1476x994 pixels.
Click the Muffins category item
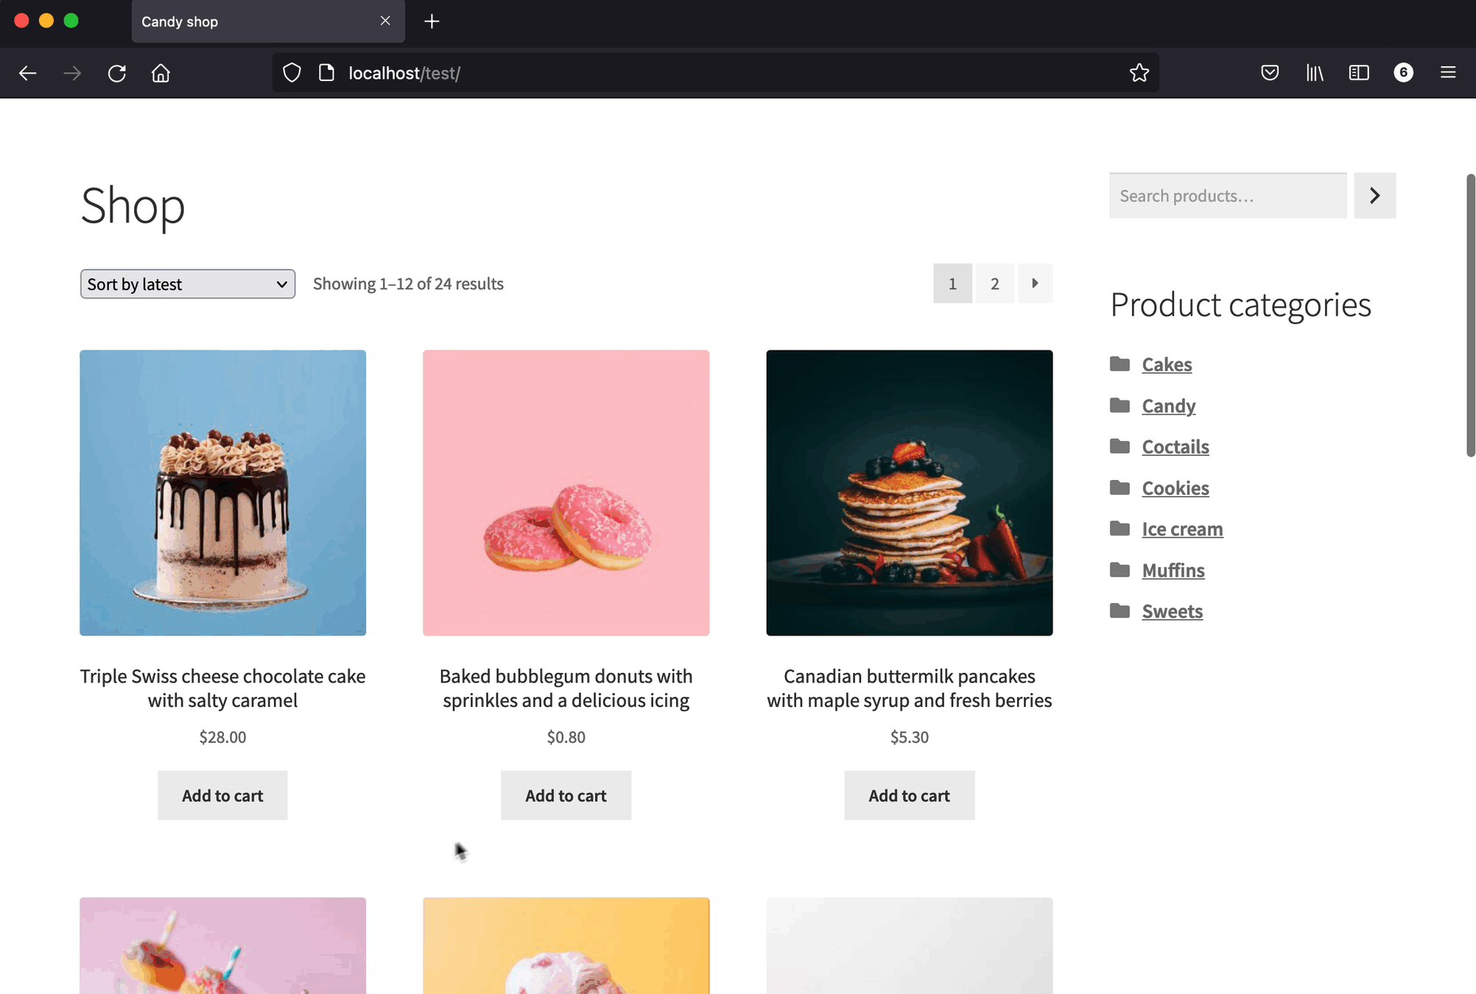pos(1172,569)
